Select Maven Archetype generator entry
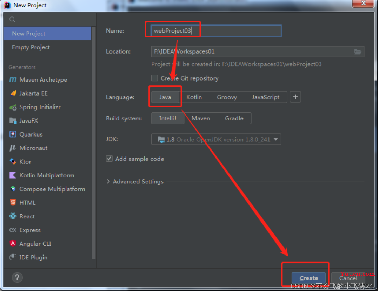This screenshot has width=379, height=293. [47, 79]
